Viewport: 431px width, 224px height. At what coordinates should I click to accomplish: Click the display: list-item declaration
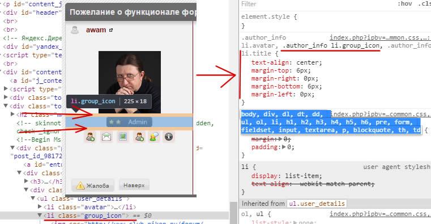(287, 176)
